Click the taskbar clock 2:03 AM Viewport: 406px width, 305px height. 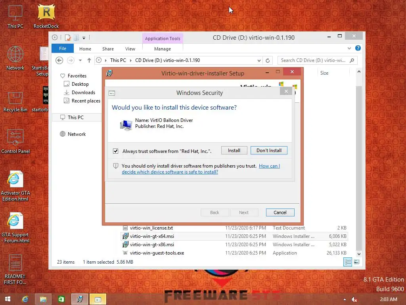click(x=389, y=299)
